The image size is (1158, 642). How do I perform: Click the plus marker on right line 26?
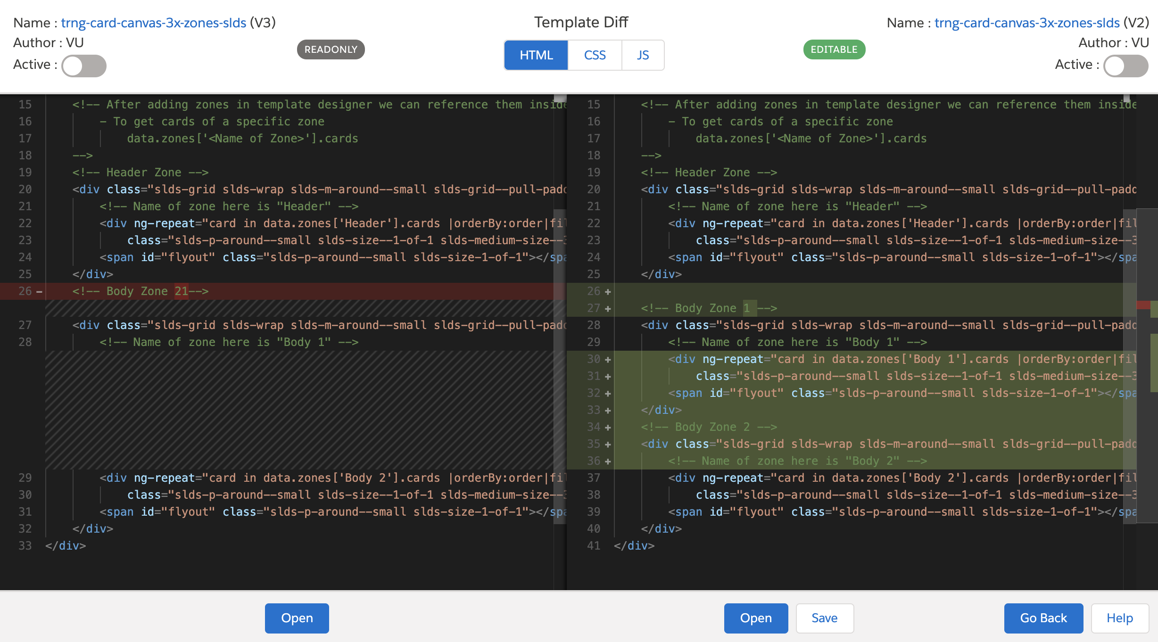608,292
